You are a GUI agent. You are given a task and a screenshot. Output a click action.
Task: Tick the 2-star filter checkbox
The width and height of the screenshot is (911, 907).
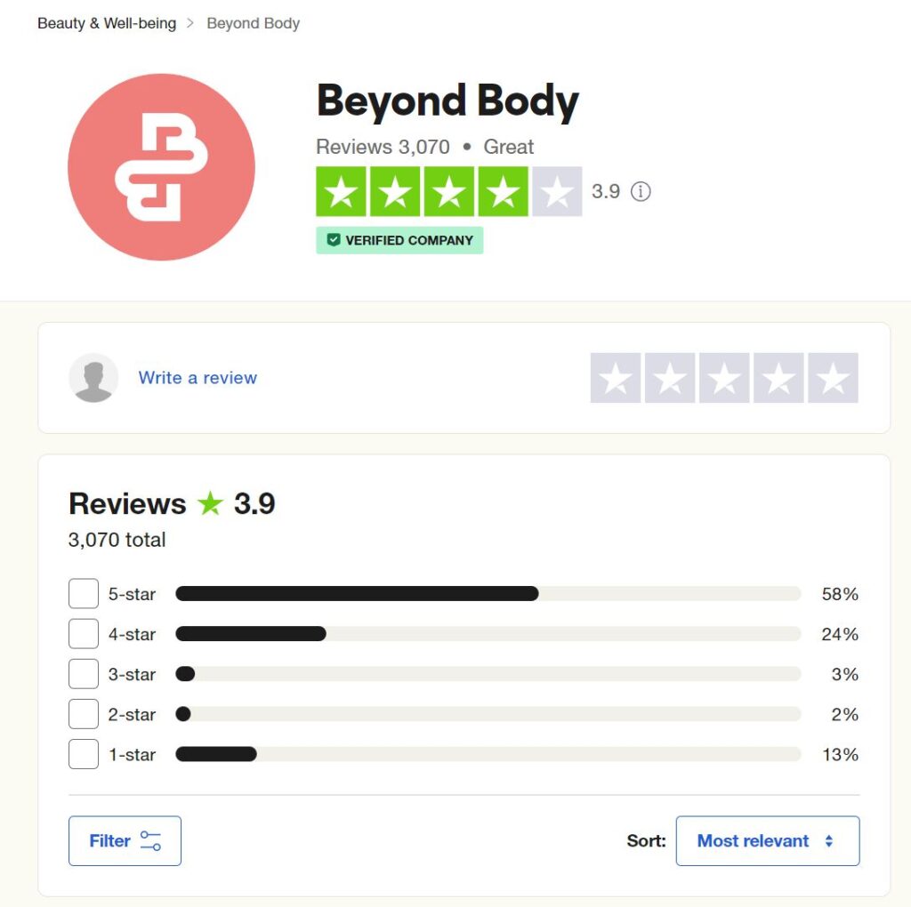click(84, 714)
